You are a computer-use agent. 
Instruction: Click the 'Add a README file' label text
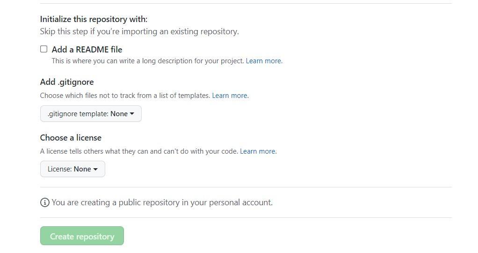(87, 50)
